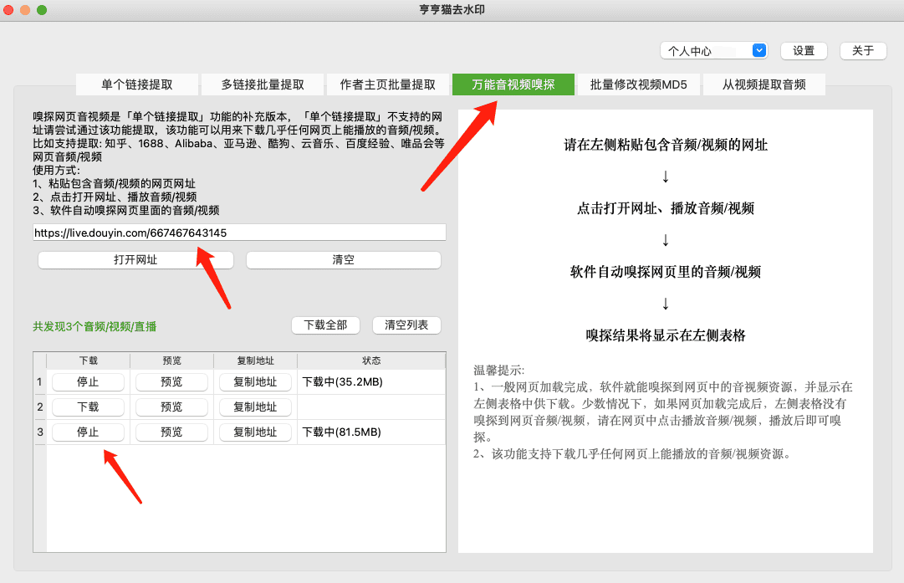
Task: Stop the 81.5MB download in row 3
Action: pos(88,432)
